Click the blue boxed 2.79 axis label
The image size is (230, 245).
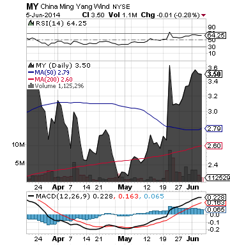[213, 129]
